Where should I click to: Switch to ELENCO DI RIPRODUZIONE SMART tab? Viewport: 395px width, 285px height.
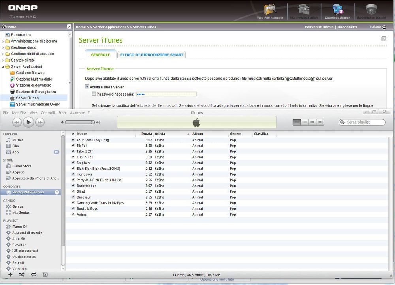pos(152,54)
